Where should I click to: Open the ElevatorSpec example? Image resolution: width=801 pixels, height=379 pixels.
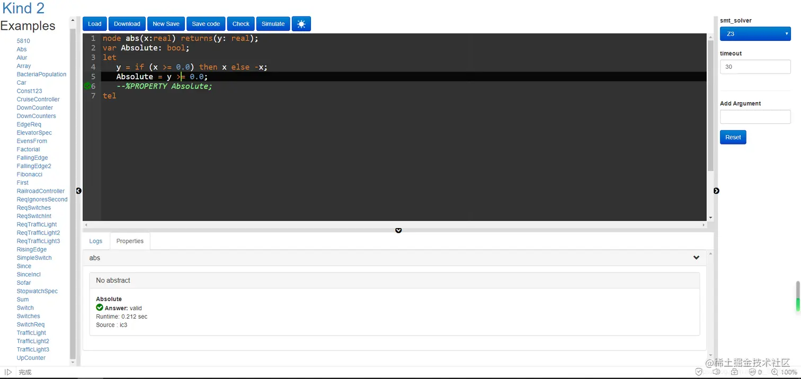point(34,133)
